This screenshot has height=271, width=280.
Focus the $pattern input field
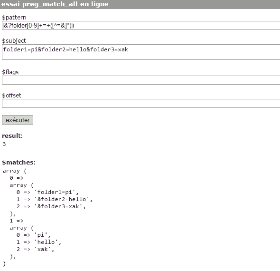pyautogui.click(x=141, y=25)
